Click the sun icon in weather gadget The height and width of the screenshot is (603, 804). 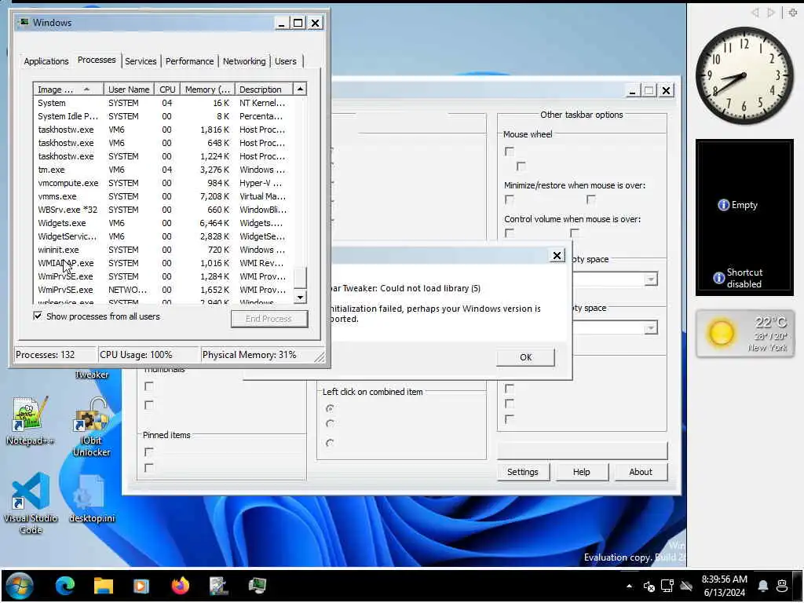pos(721,333)
